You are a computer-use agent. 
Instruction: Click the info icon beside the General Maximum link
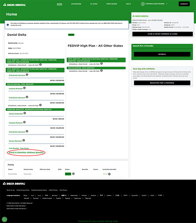[24, 140]
